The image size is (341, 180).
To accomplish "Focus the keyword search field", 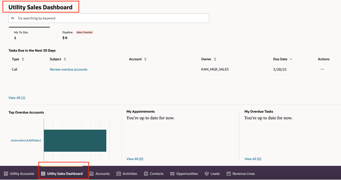I will (109, 18).
